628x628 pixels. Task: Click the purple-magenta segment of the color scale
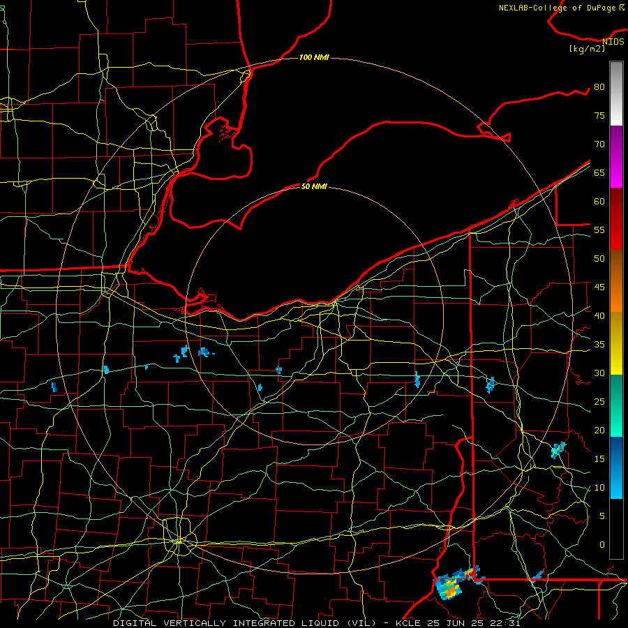tap(616, 156)
